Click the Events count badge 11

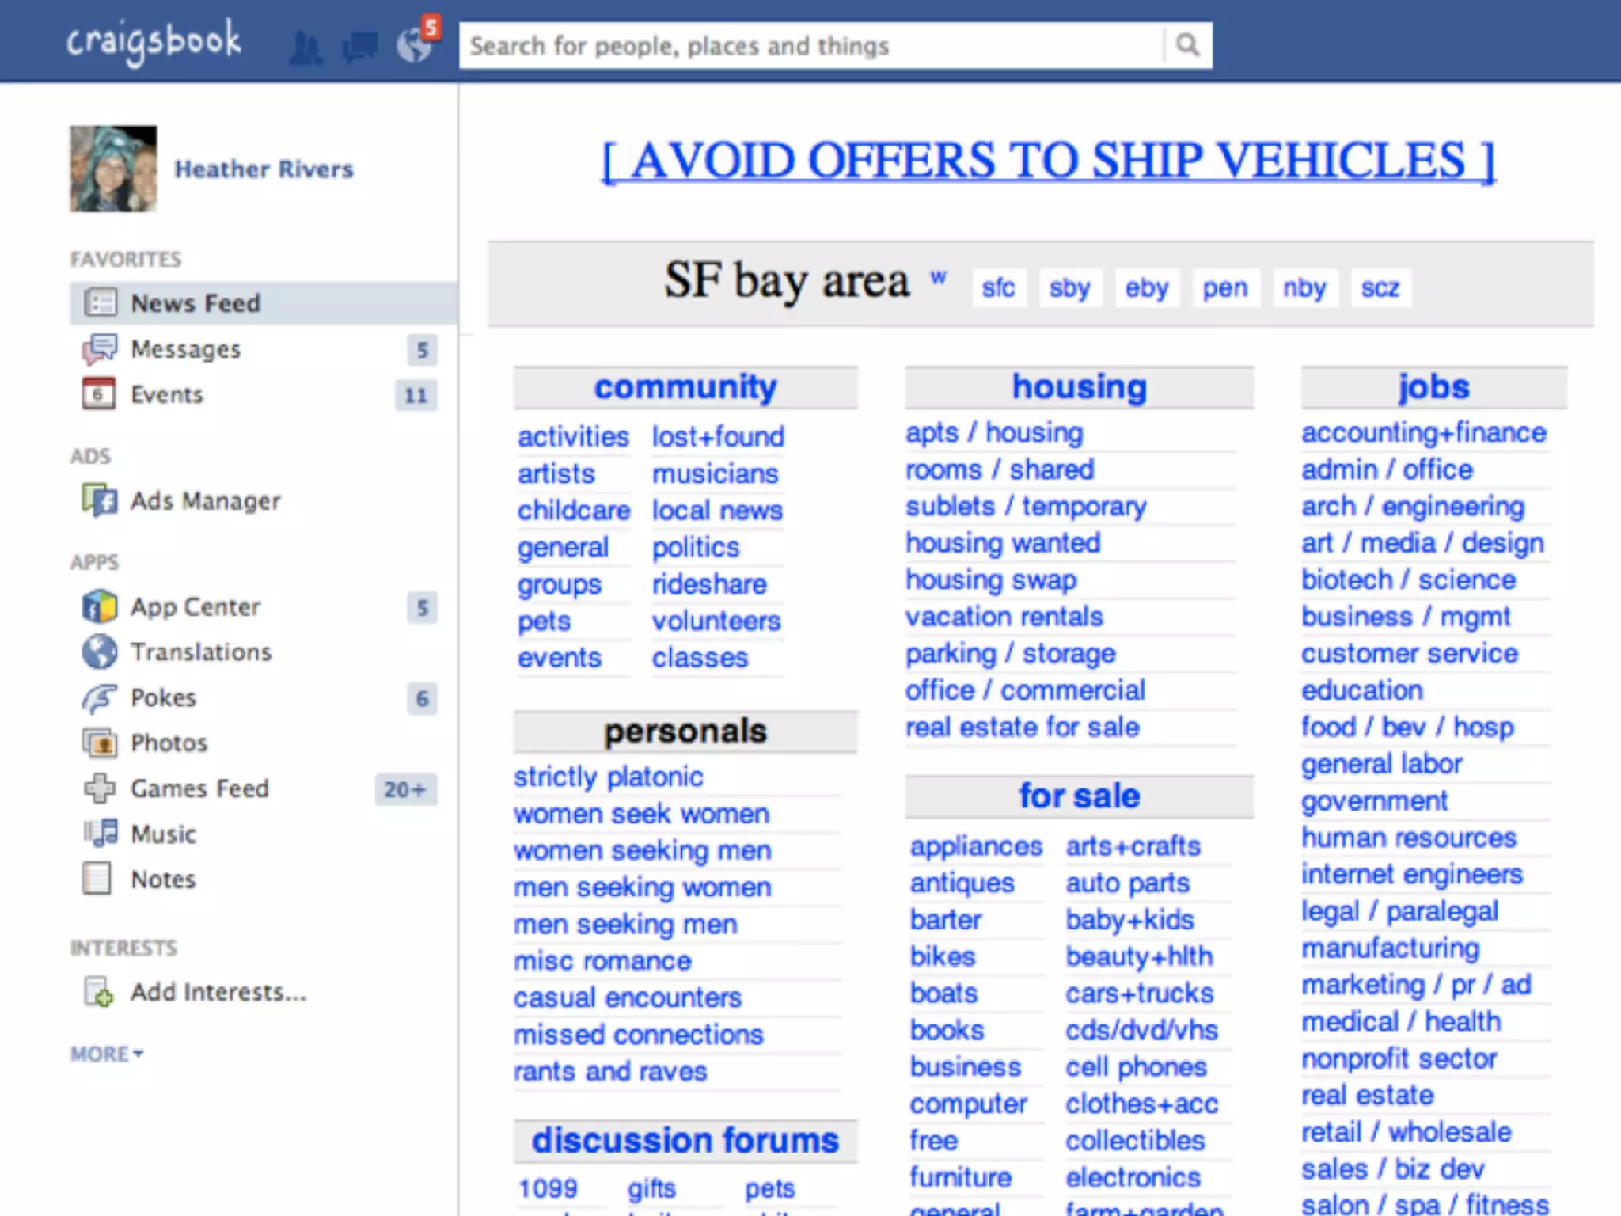[x=416, y=395]
